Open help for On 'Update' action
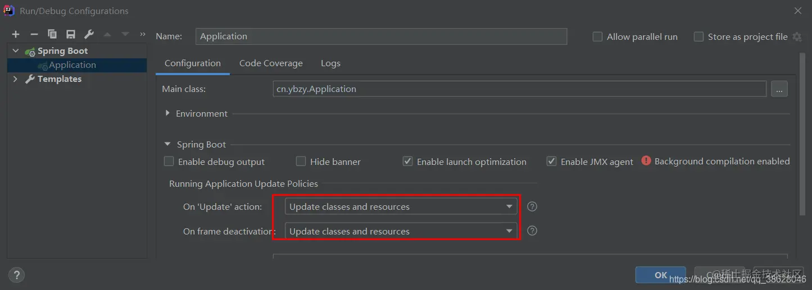 coord(532,206)
